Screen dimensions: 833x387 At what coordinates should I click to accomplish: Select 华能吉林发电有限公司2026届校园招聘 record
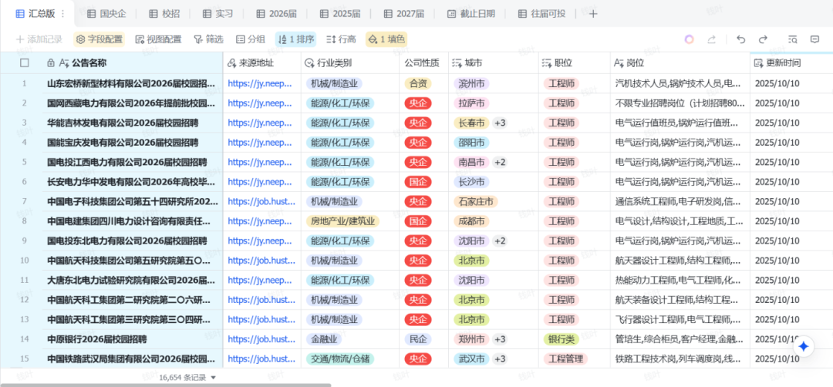tap(123, 123)
